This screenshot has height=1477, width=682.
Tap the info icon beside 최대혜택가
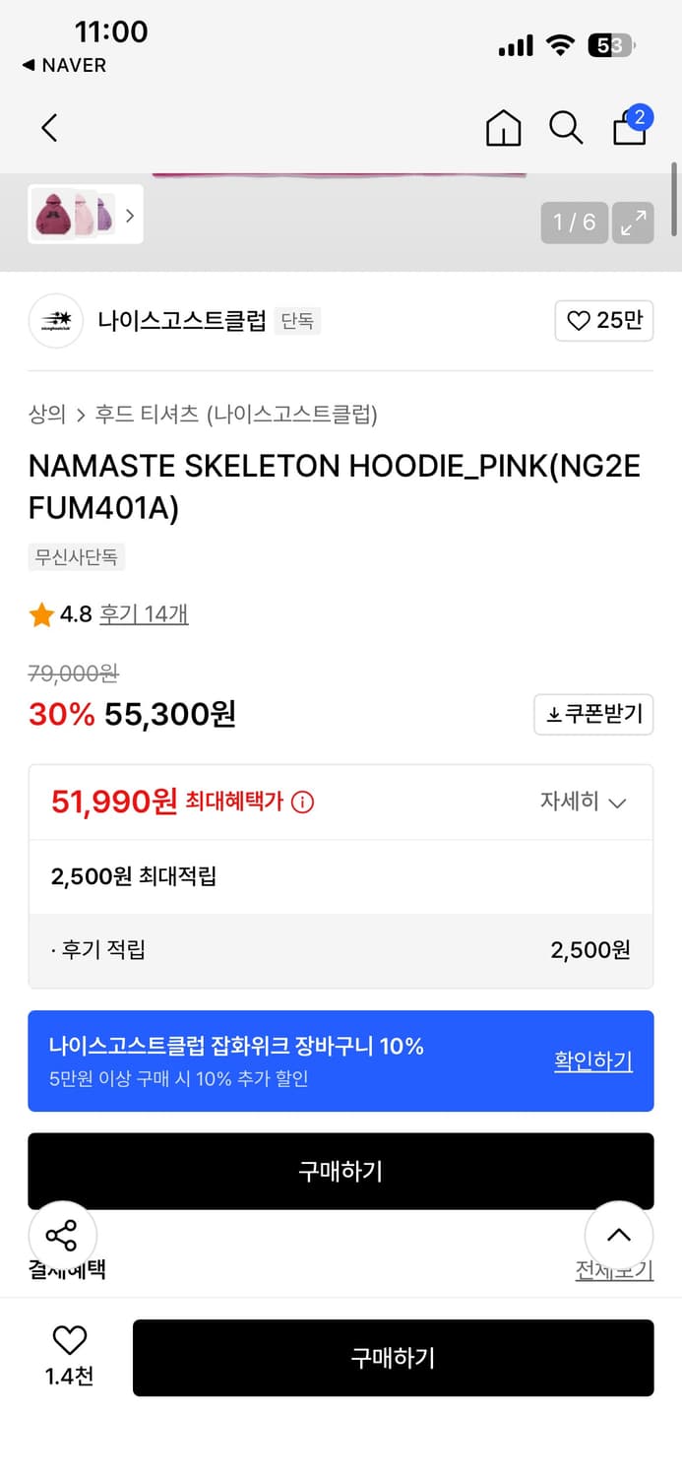click(x=302, y=801)
